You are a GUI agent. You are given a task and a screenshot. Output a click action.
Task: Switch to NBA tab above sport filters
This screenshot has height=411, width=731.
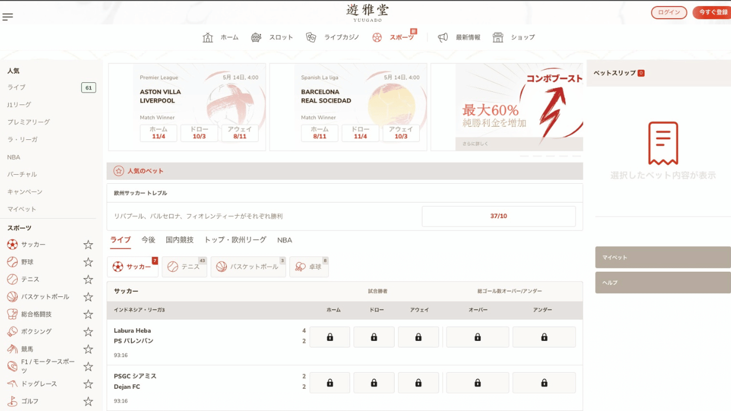point(284,240)
